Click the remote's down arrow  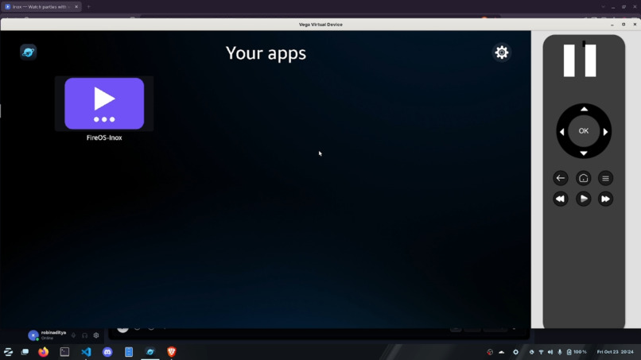(584, 153)
